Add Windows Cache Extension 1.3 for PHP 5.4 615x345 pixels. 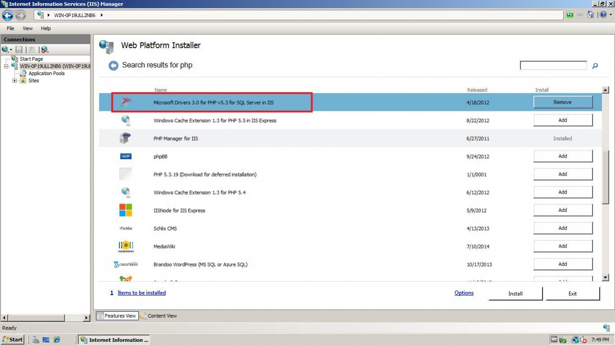(563, 192)
